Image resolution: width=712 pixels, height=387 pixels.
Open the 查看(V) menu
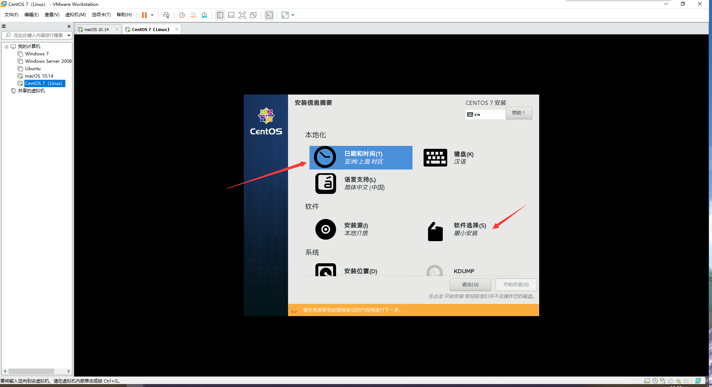tap(52, 15)
